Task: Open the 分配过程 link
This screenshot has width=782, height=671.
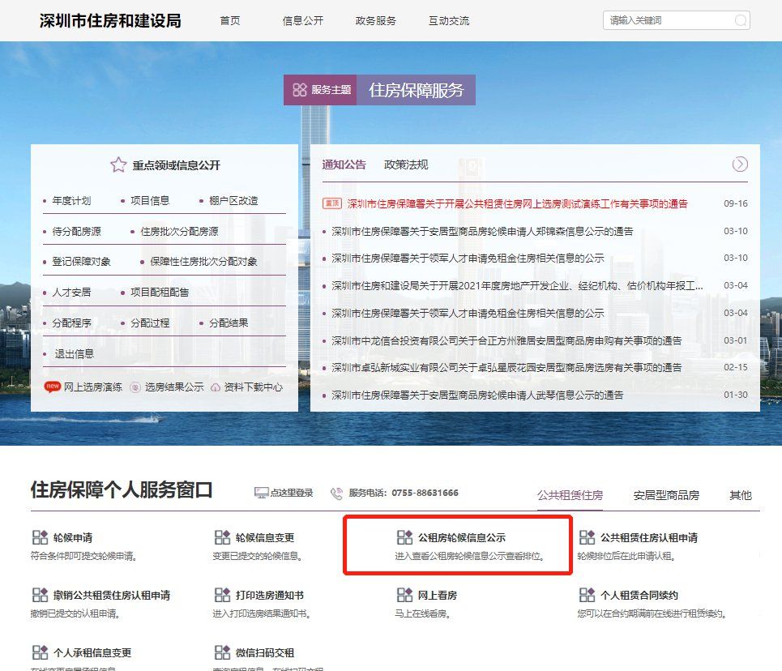Action: 150,323
